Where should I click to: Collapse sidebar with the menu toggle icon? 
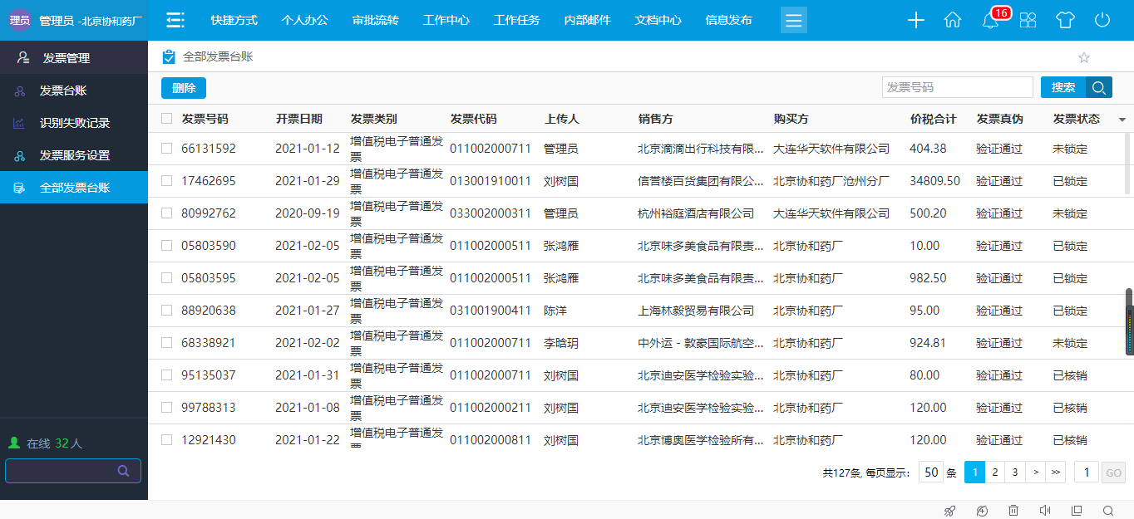(x=175, y=20)
